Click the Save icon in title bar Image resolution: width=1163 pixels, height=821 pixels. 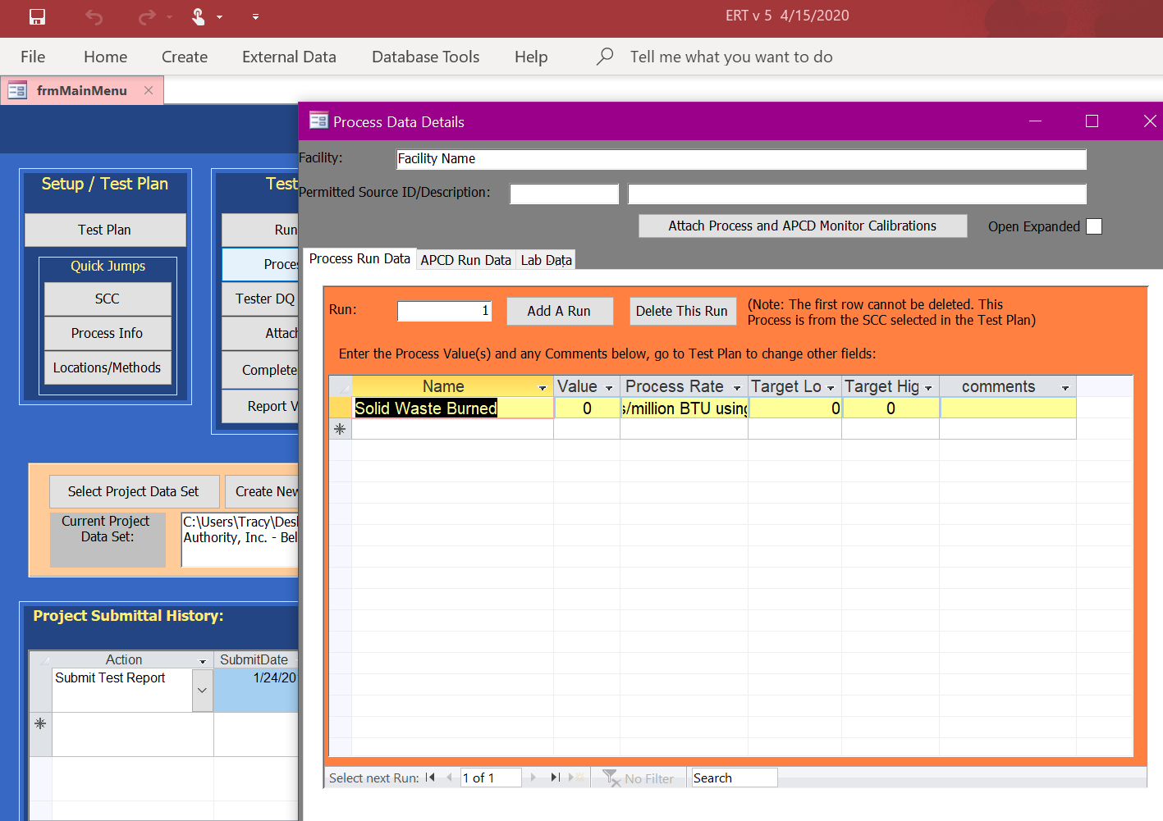(x=37, y=16)
